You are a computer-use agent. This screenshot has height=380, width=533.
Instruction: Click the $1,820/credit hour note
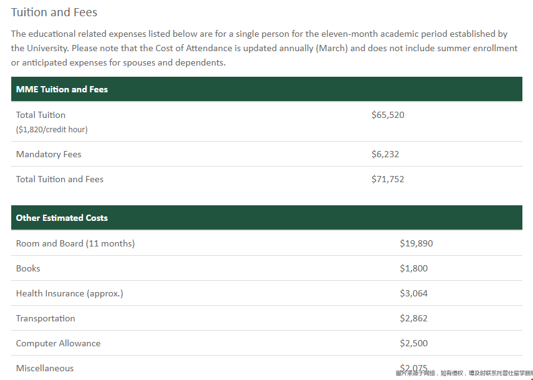(52, 130)
